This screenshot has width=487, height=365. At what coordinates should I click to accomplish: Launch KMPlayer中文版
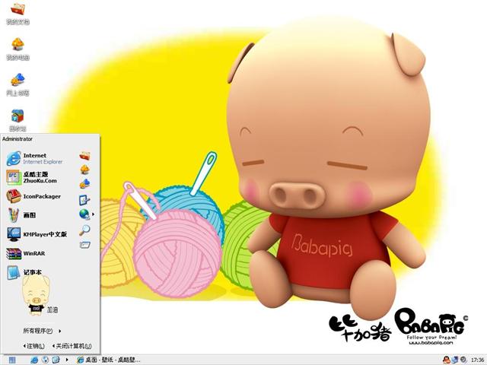pos(37,234)
